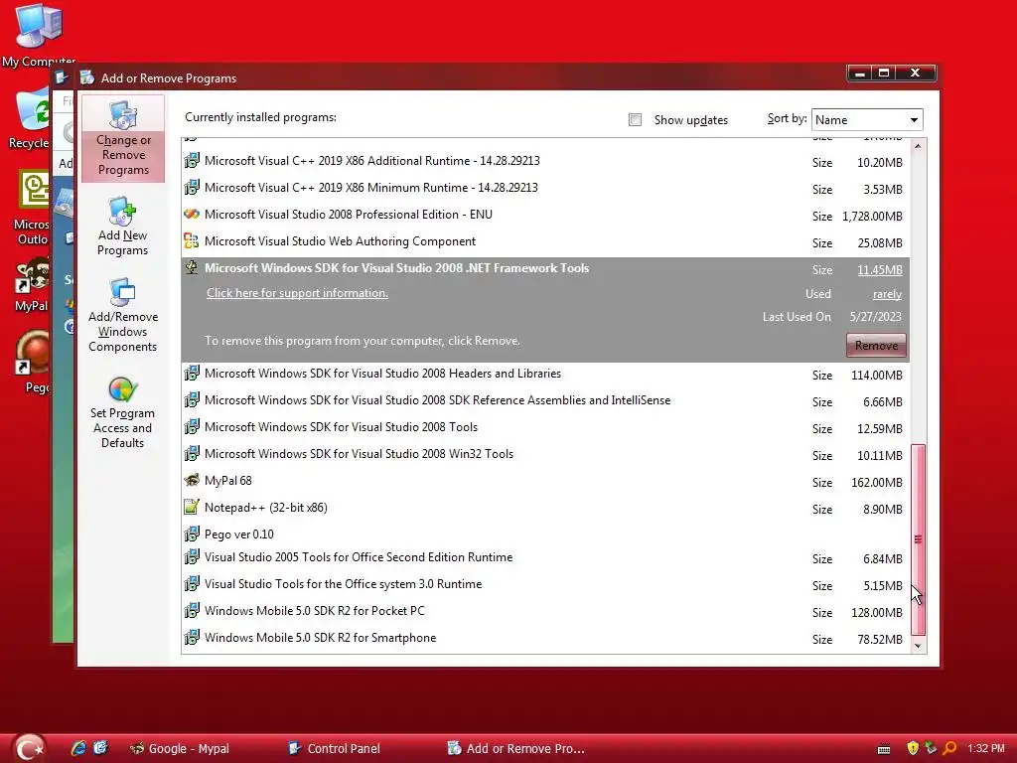The width and height of the screenshot is (1017, 763).
Task: Click scroll down arrow of programs list
Action: [918, 646]
